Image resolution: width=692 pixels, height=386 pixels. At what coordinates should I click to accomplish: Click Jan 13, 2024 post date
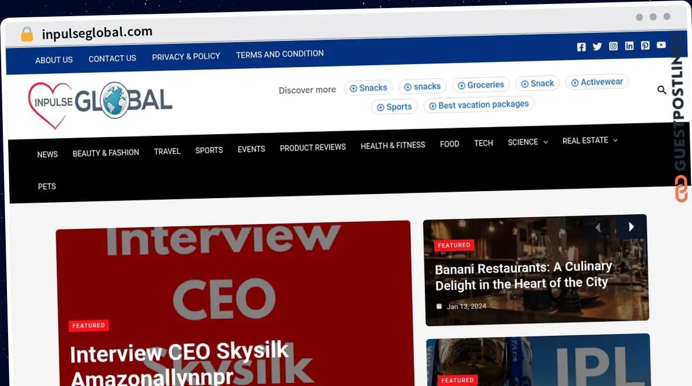click(x=467, y=306)
